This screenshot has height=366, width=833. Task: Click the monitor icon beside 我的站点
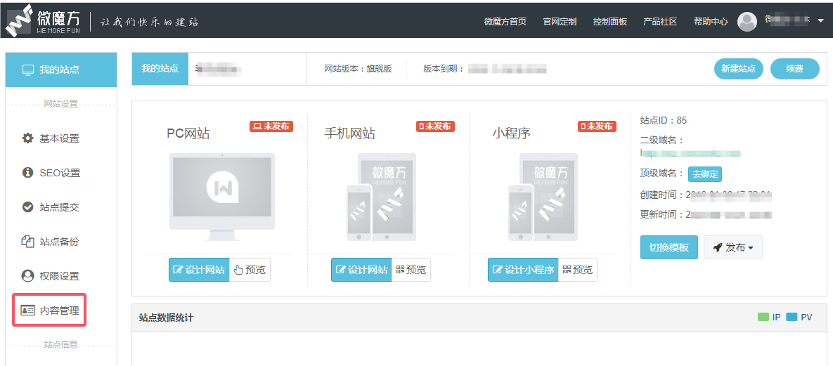(x=28, y=70)
